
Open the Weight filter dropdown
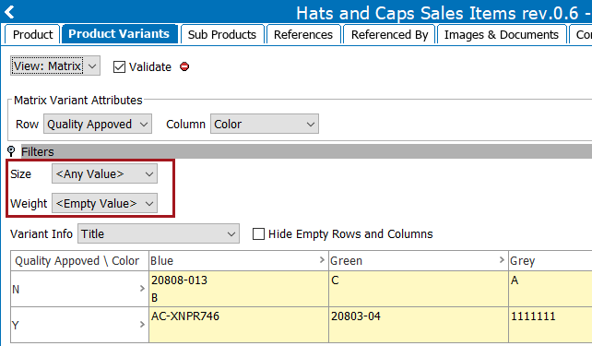click(104, 203)
